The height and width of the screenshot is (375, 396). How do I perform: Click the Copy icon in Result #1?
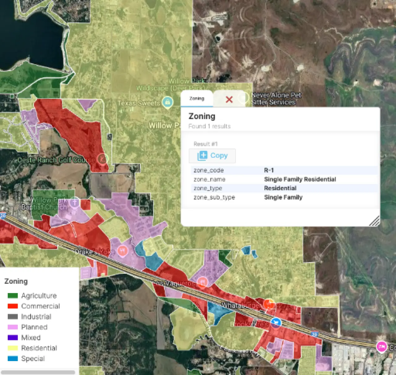pyautogui.click(x=202, y=156)
